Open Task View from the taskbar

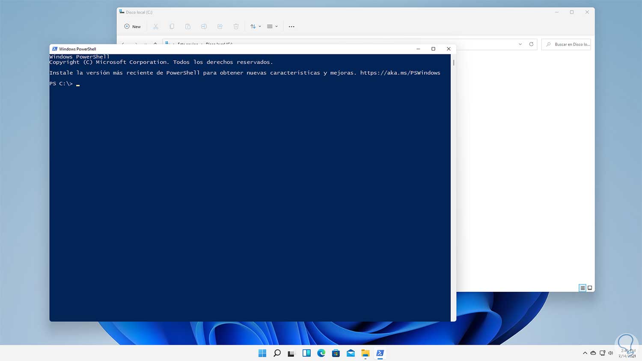point(291,353)
